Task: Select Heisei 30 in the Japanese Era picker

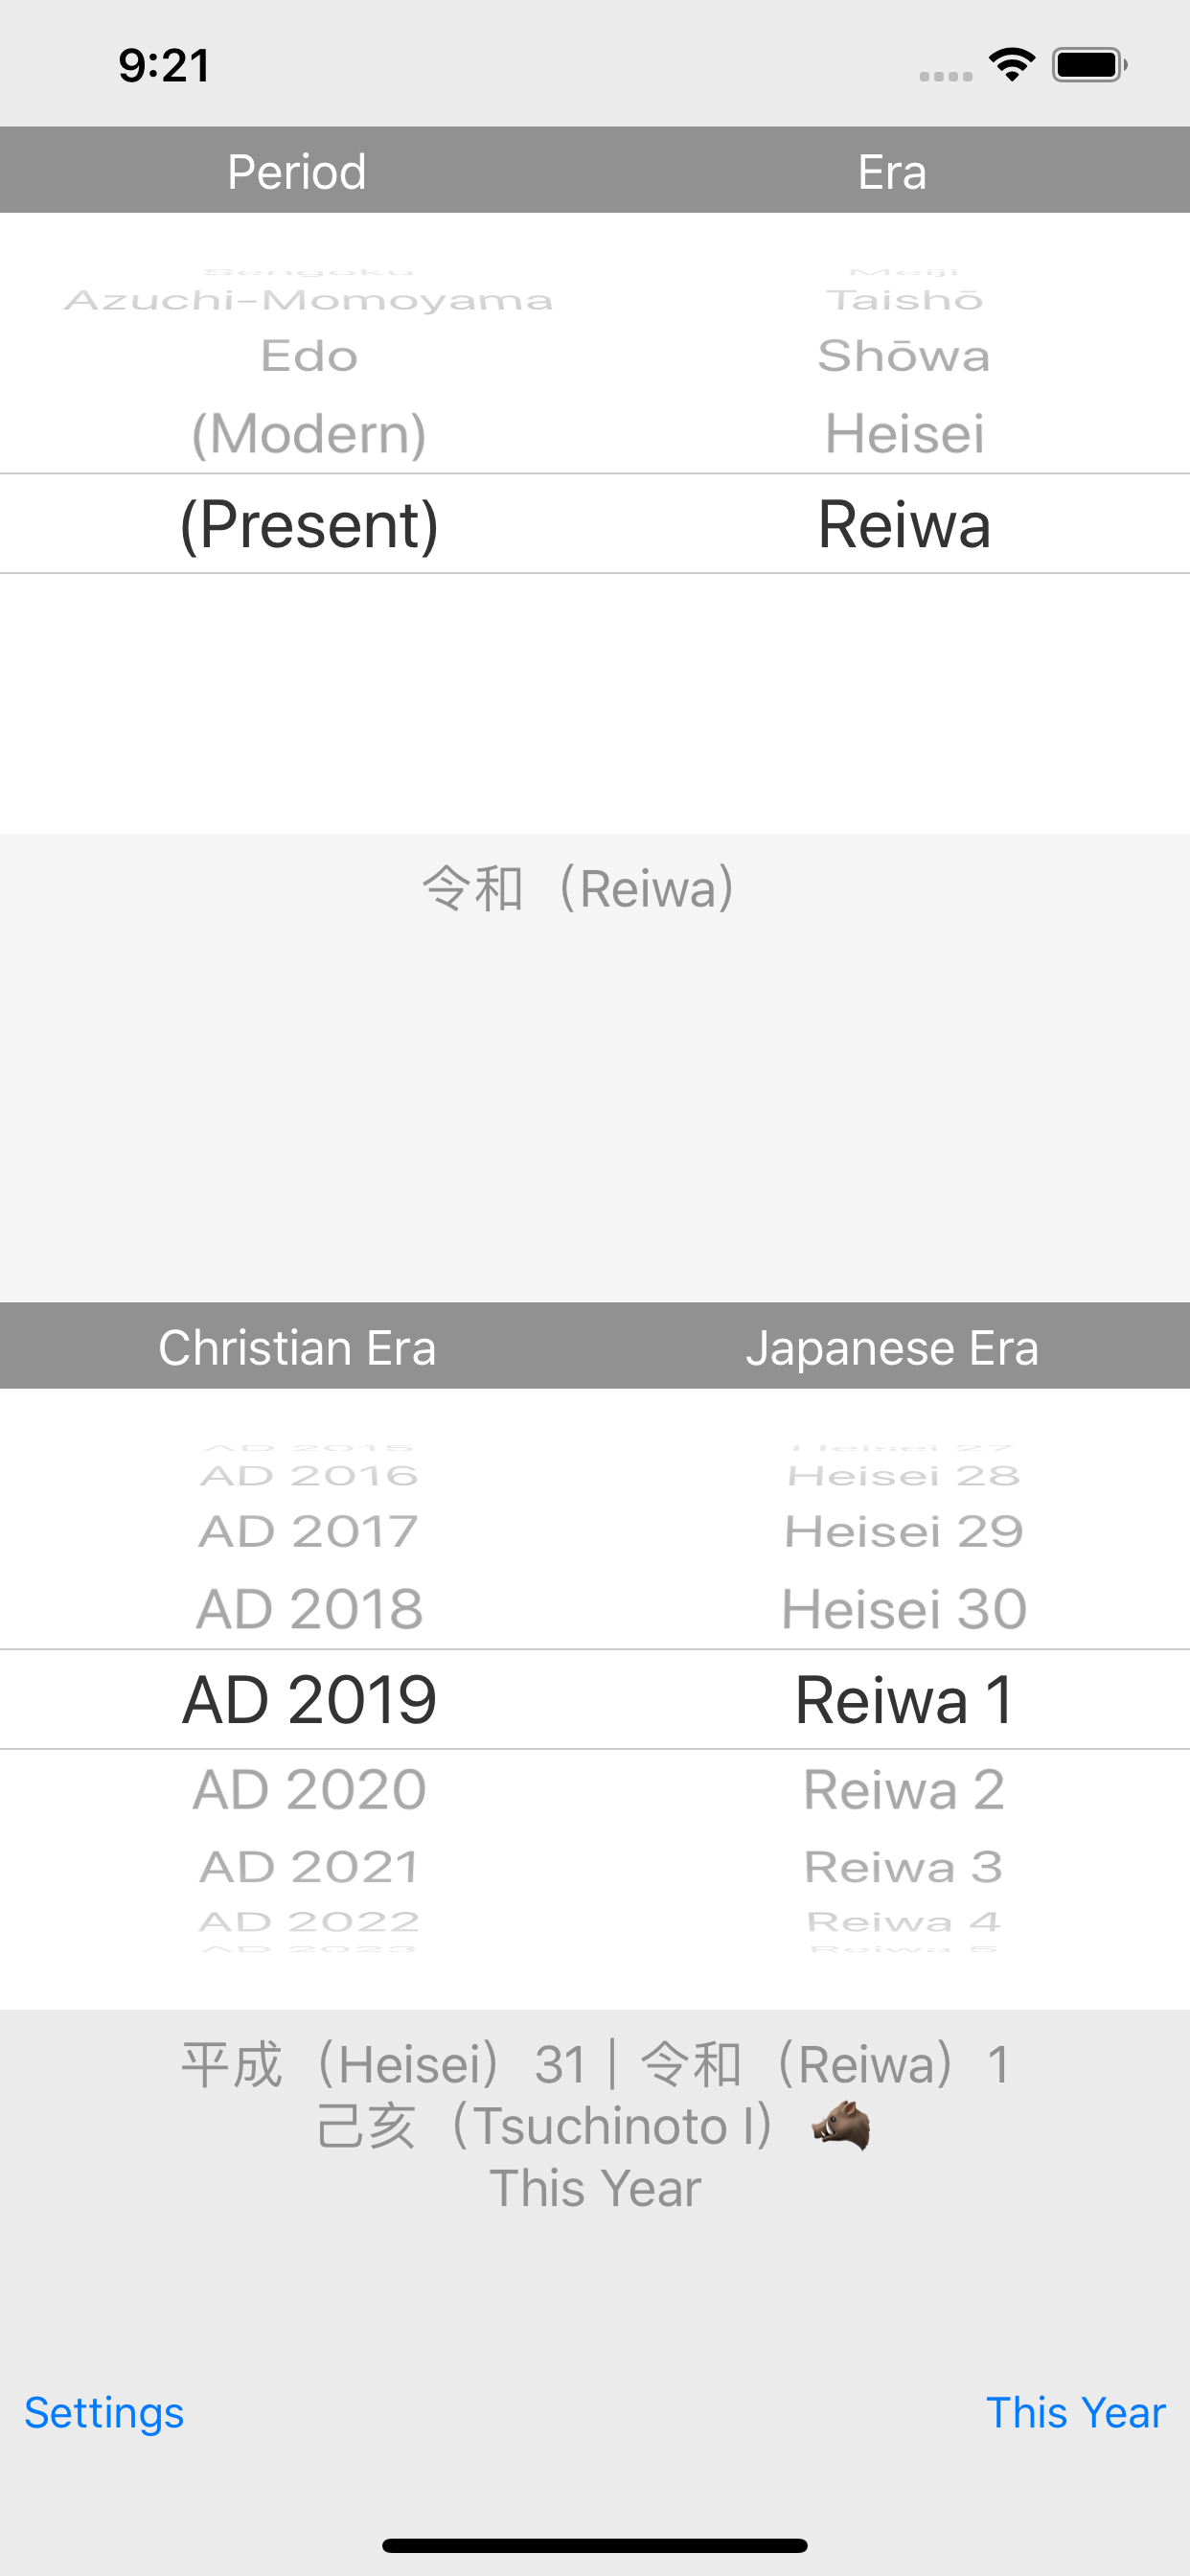Action: coord(904,1609)
